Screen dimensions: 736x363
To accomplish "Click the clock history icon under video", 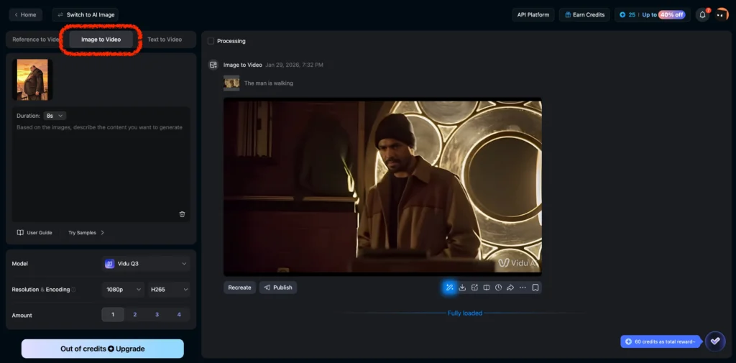I will click(499, 288).
